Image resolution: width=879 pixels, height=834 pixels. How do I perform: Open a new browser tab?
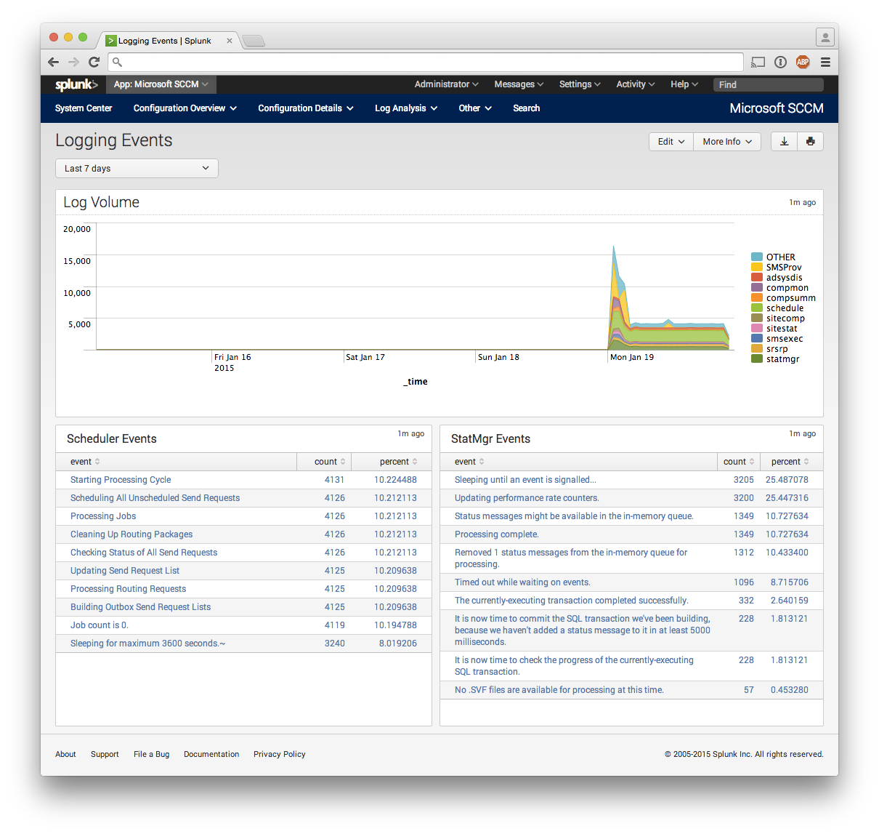coord(253,41)
